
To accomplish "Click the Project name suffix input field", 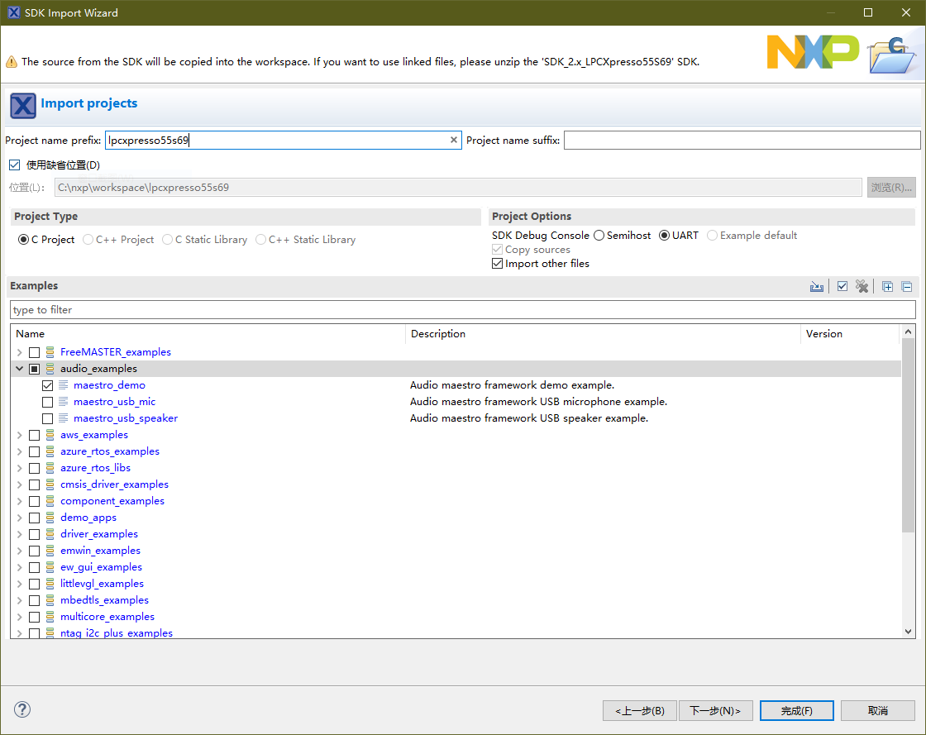I will click(x=742, y=140).
